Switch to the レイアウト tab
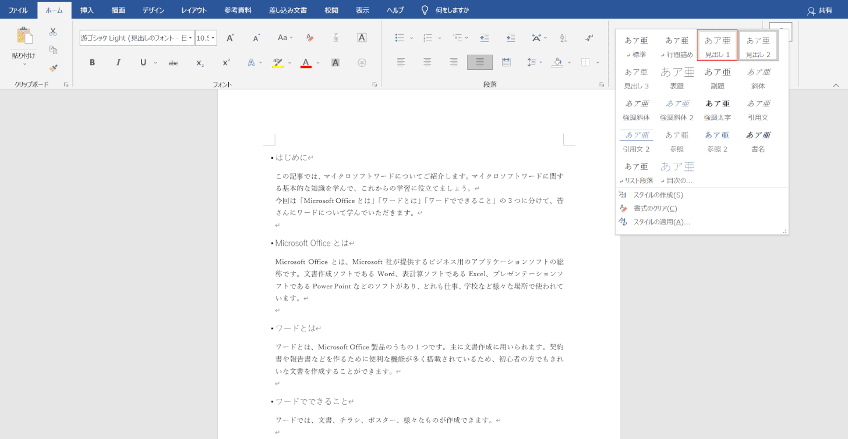 tap(194, 10)
